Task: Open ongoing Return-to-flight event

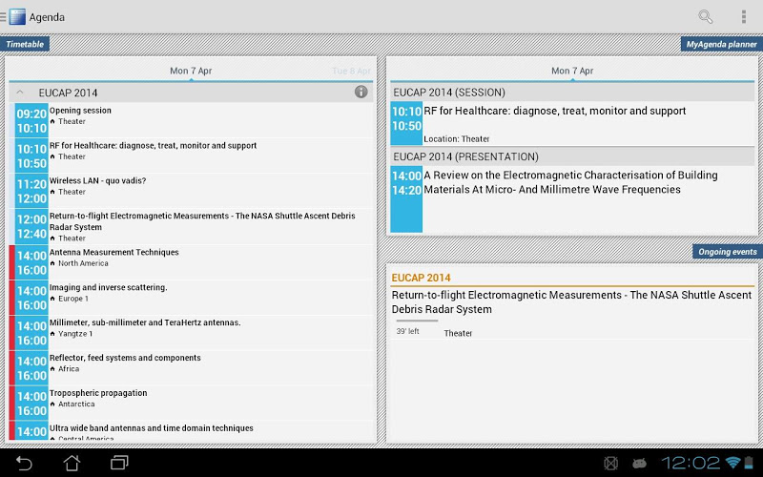Action: (x=572, y=302)
